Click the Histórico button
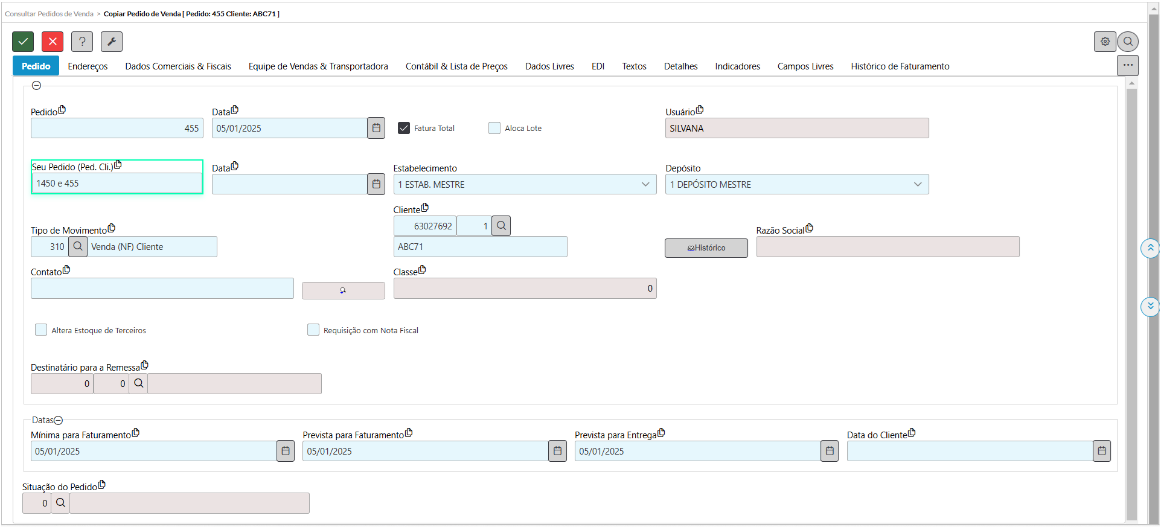Image resolution: width=1161 pixels, height=527 pixels. coord(706,248)
